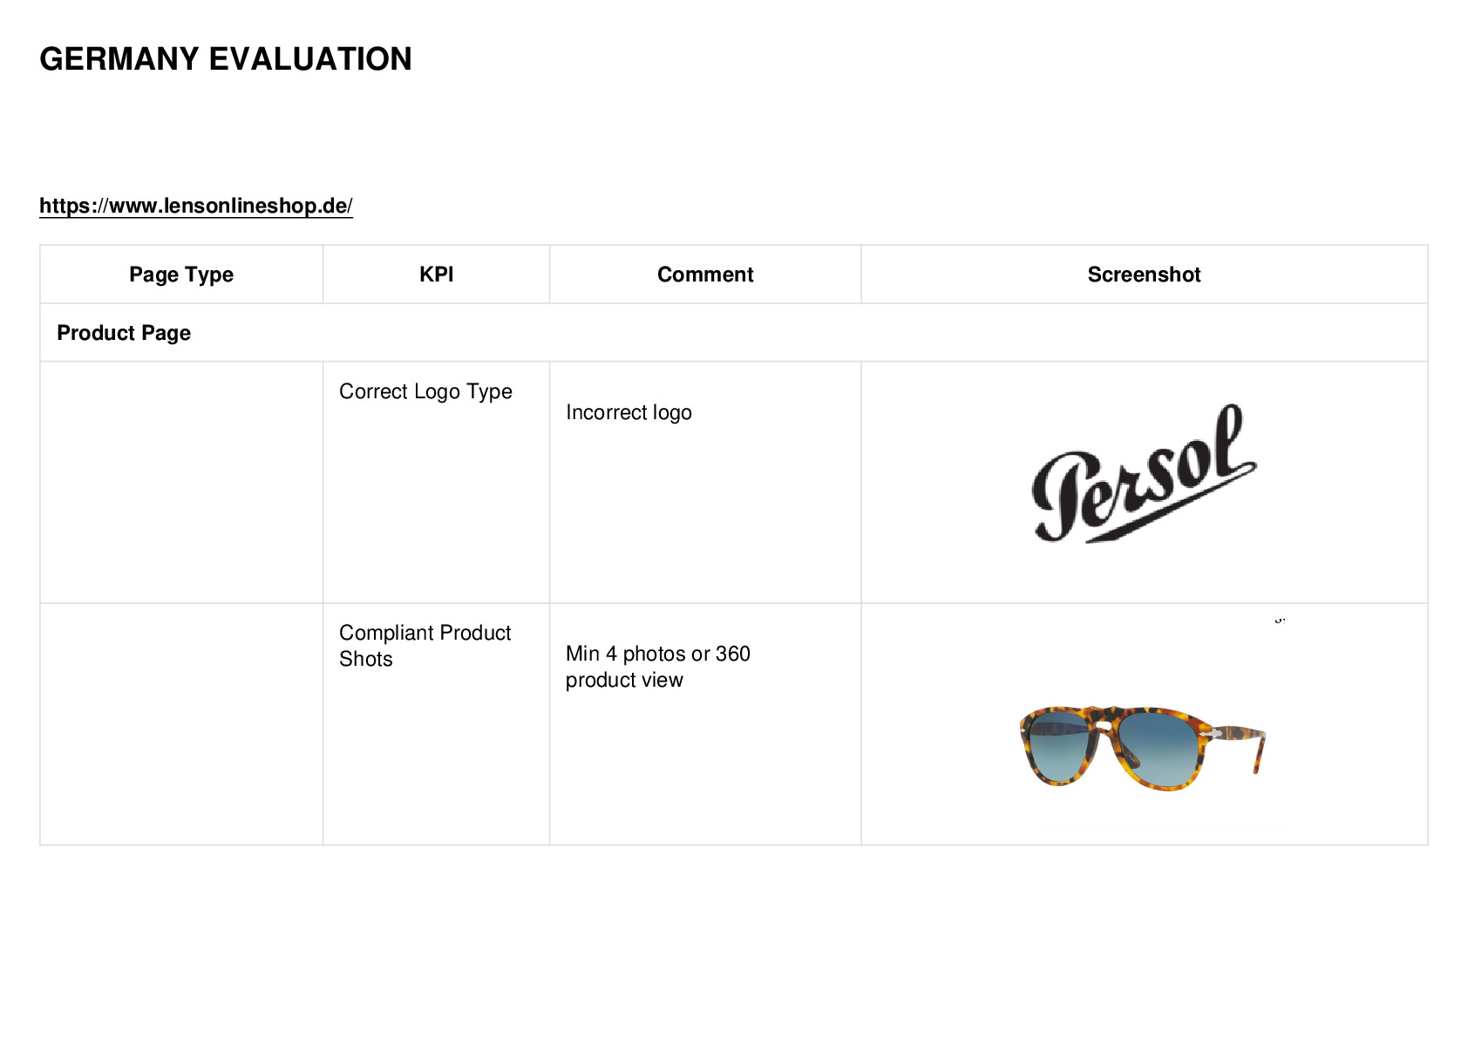
Task: Click empty Page Type cell beside Compliant Product Shots
Action: 181,724
